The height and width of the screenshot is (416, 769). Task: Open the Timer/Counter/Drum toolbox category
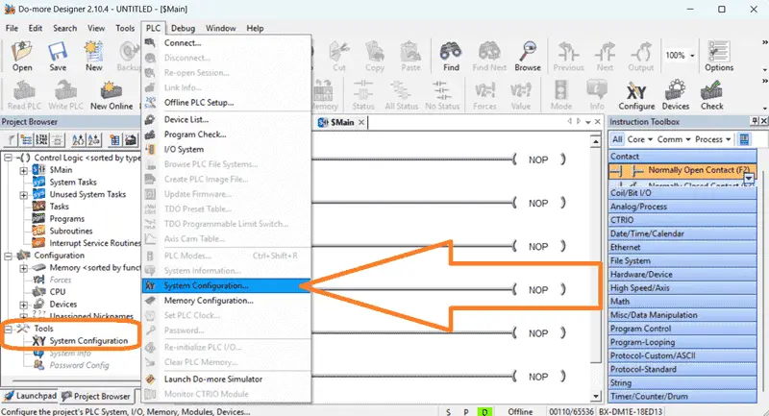point(682,397)
